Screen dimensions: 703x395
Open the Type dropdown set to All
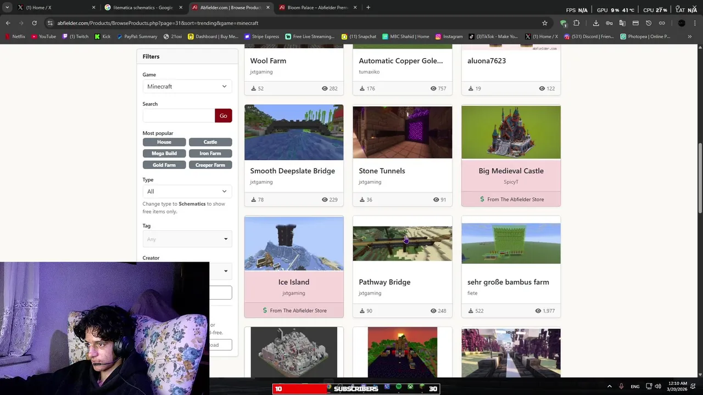187,191
